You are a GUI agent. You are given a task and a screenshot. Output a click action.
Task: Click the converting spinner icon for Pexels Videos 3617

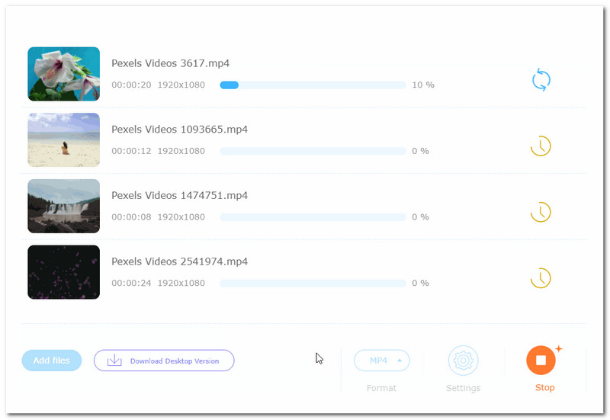point(541,80)
